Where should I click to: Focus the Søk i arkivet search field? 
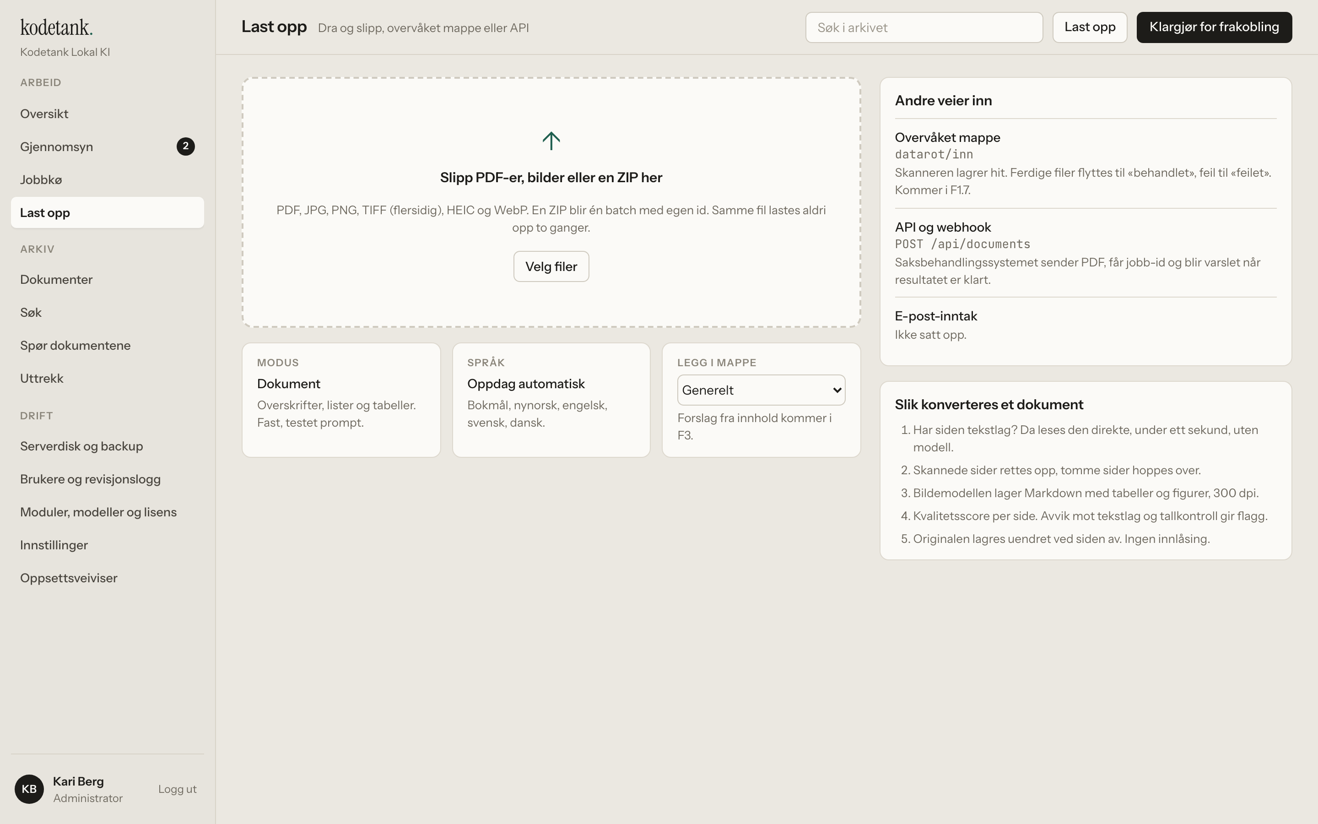(924, 27)
